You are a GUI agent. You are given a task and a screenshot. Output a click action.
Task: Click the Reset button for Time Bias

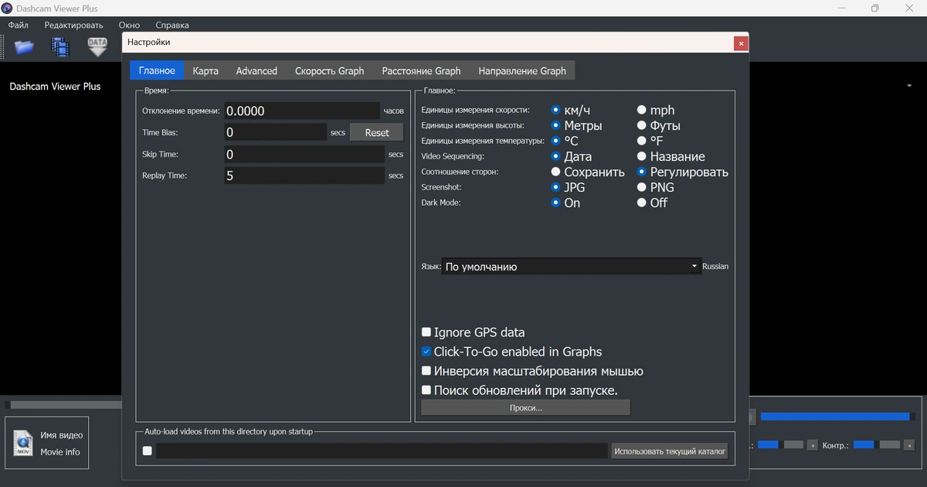[377, 132]
